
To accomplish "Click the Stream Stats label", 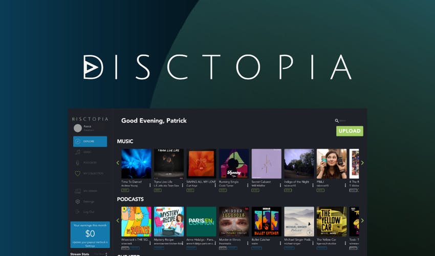I will coord(80,254).
